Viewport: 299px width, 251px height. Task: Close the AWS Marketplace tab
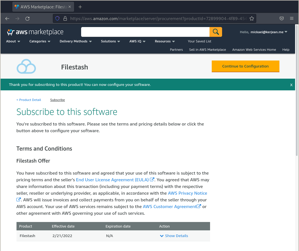click(70, 7)
